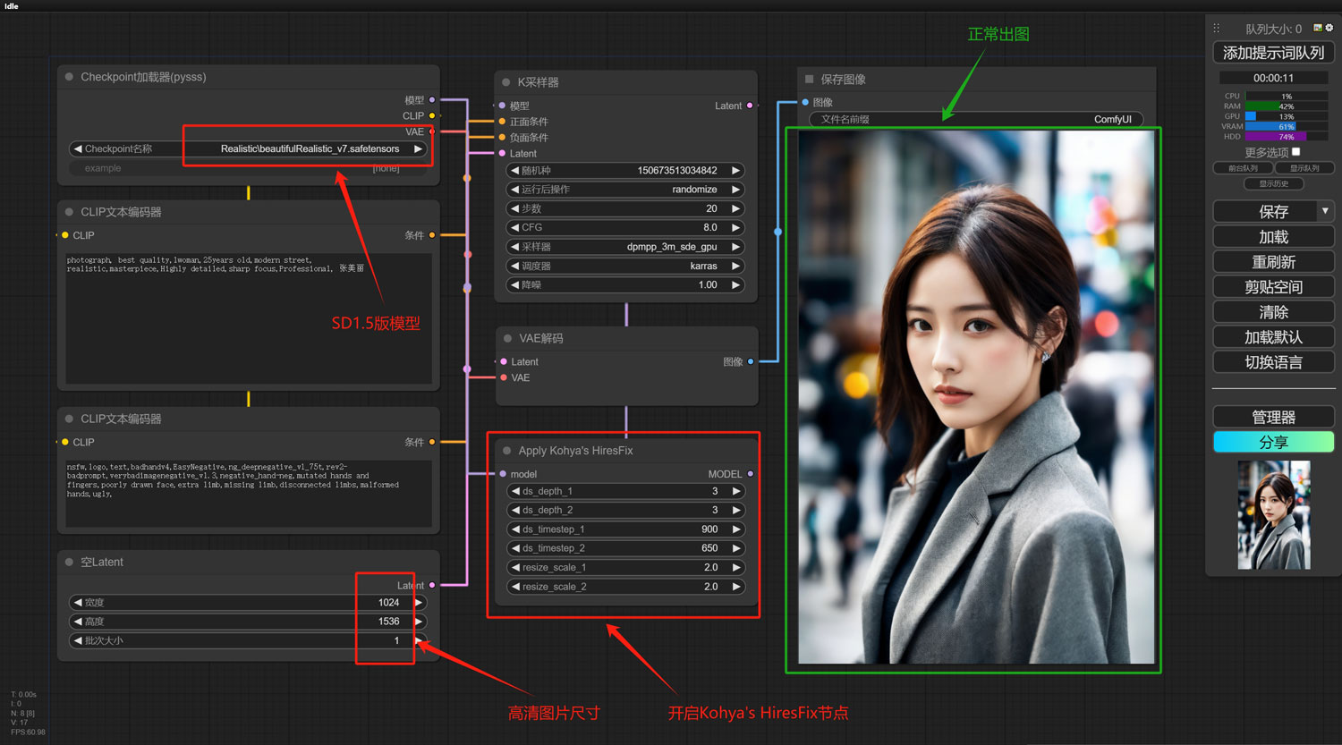1342x745 pixels.
Task: Decrease 随机种 seed with left arrow
Action: click(515, 170)
